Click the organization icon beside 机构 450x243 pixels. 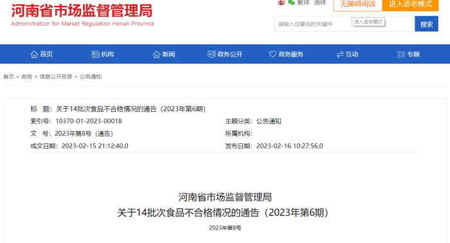(96, 54)
